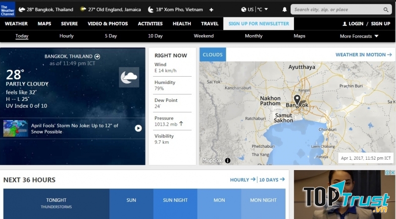396x219 pixels.
Task: Click the SIGN UP link
Action: tap(381, 24)
